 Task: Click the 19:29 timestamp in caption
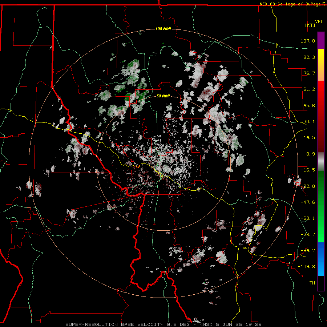pyautogui.click(x=254, y=324)
